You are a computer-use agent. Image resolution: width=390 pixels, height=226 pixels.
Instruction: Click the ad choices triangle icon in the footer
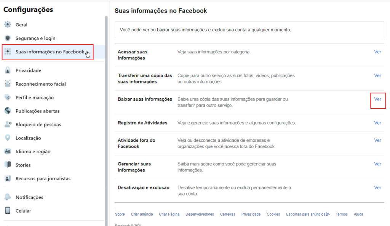pyautogui.click(x=328, y=214)
